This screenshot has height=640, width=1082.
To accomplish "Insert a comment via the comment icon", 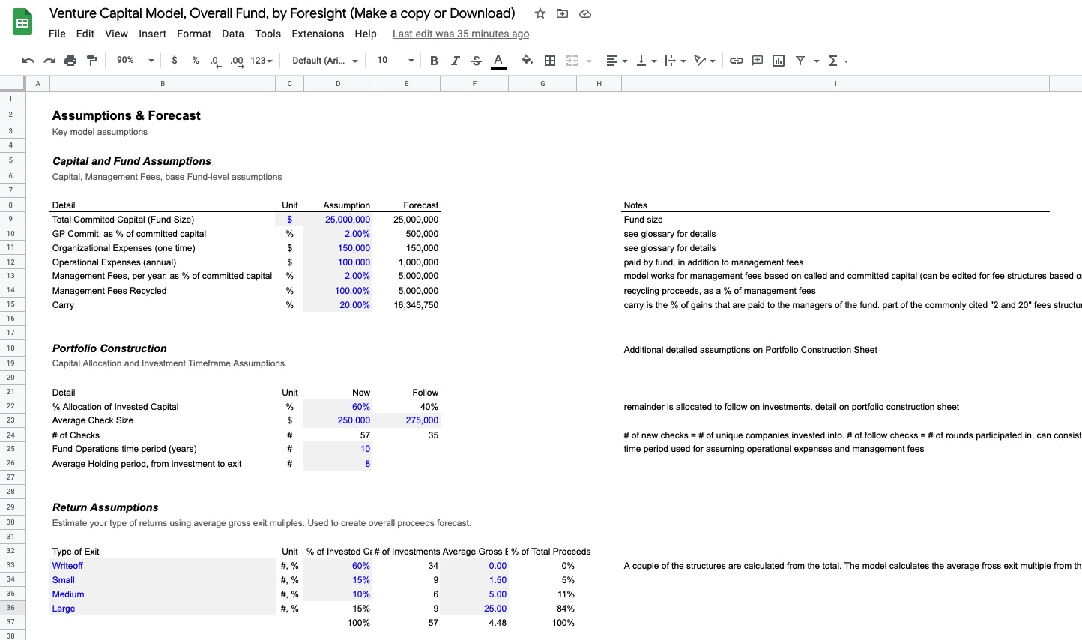I will [757, 61].
